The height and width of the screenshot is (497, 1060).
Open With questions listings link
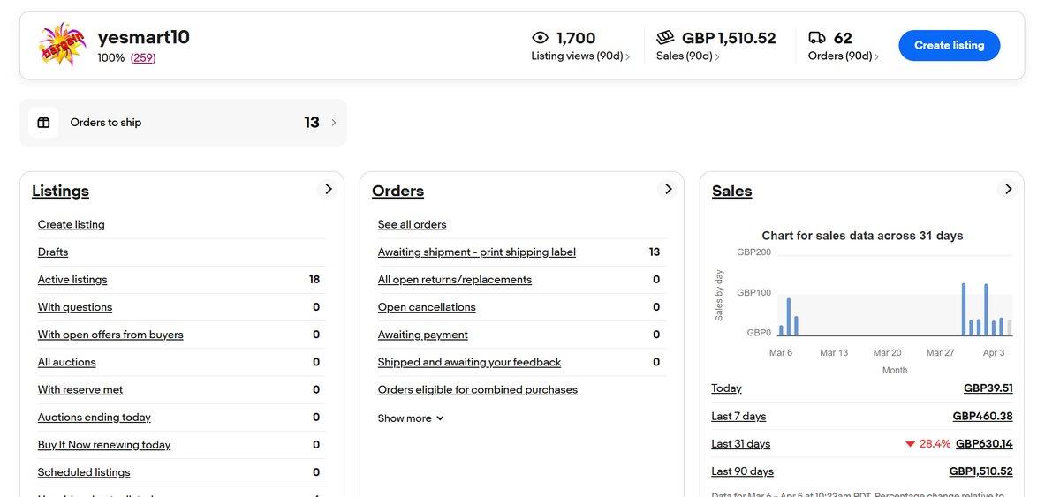75,307
